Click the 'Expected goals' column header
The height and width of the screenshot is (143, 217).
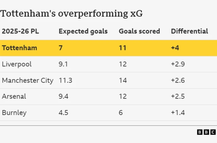click(x=83, y=31)
